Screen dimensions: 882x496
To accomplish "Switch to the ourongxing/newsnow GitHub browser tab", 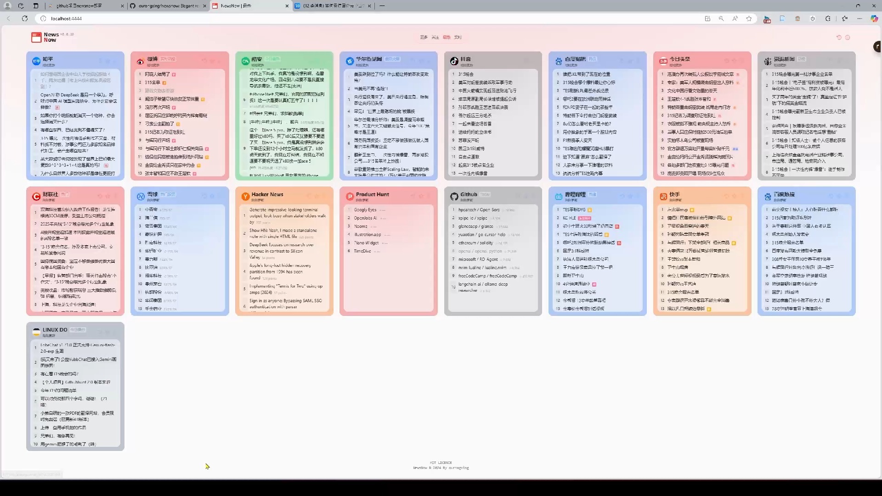I will [167, 6].
